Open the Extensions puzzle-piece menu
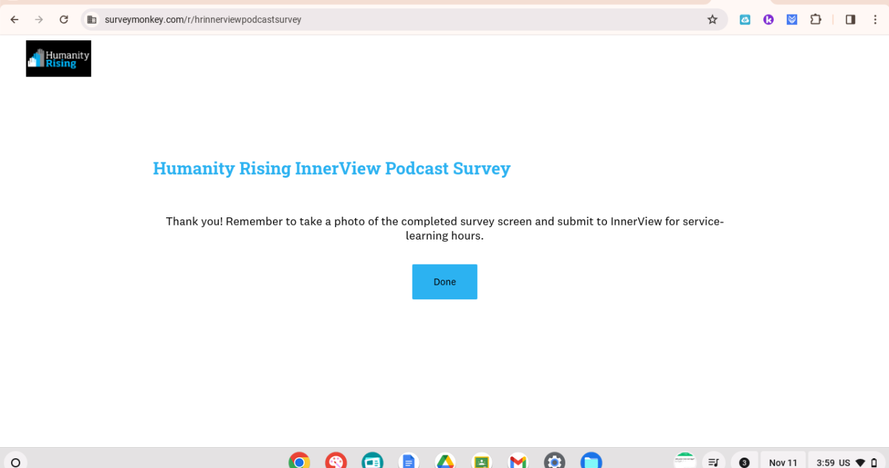 [815, 19]
